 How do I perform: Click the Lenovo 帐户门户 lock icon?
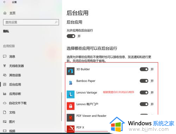pos(70,106)
